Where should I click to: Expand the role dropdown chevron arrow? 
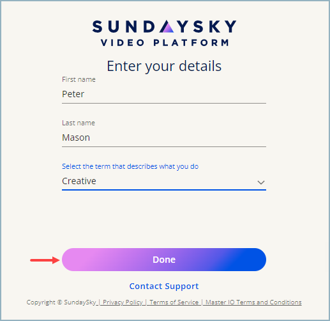pos(261,182)
